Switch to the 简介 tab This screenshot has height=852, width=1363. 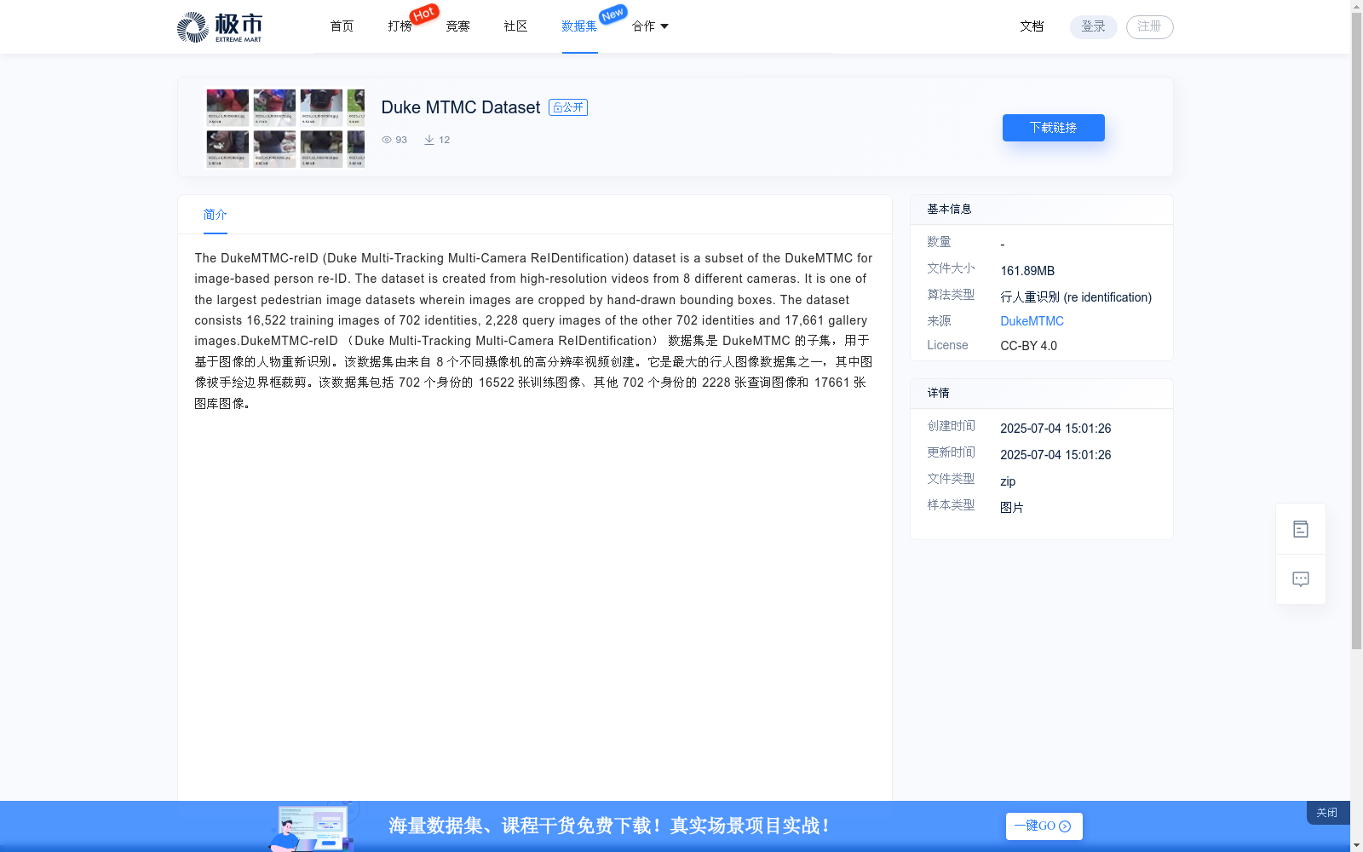point(215,215)
